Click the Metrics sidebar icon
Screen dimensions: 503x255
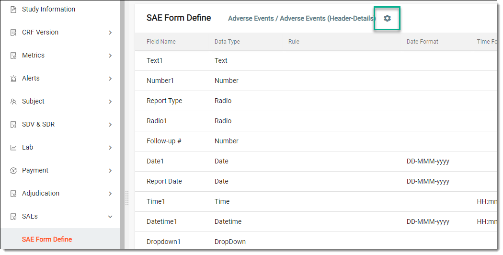(x=13, y=56)
